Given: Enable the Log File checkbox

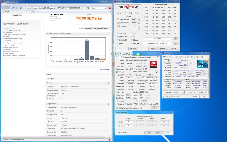Looking at the screenshot, I should point(118,43).
